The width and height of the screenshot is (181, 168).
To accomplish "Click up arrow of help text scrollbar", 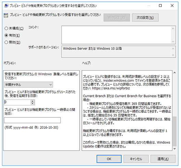I will (x=174, y=73).
